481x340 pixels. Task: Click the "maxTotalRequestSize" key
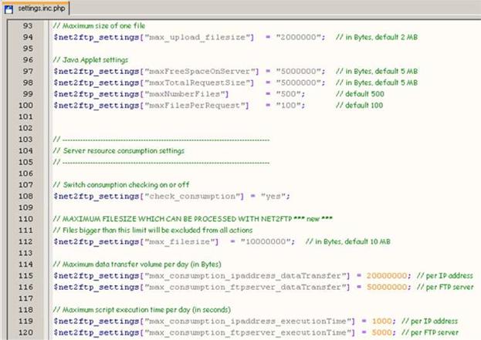(x=199, y=82)
